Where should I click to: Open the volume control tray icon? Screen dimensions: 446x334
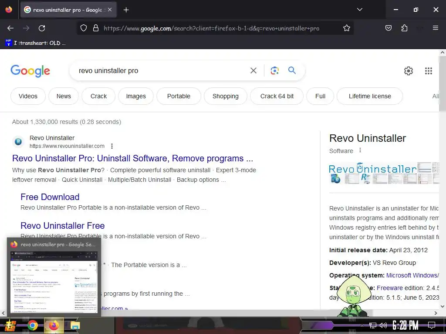(383, 325)
